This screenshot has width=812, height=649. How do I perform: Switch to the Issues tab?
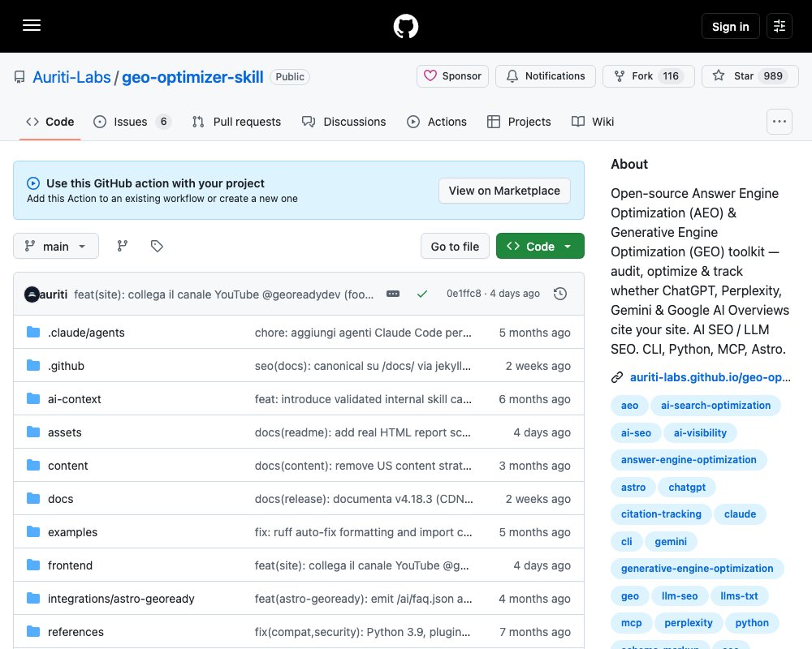click(x=132, y=122)
